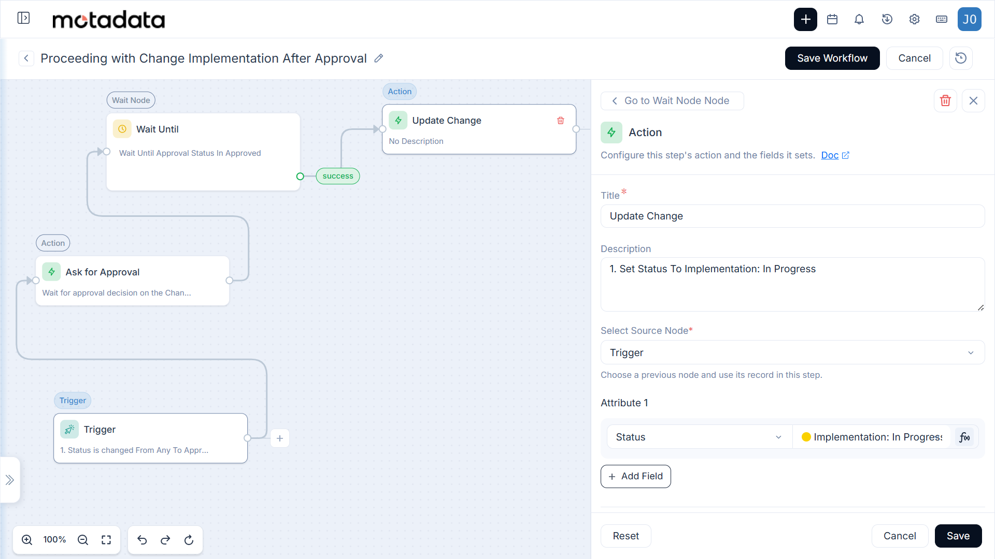The image size is (995, 559).
Task: Click the motadata logo
Action: click(109, 19)
